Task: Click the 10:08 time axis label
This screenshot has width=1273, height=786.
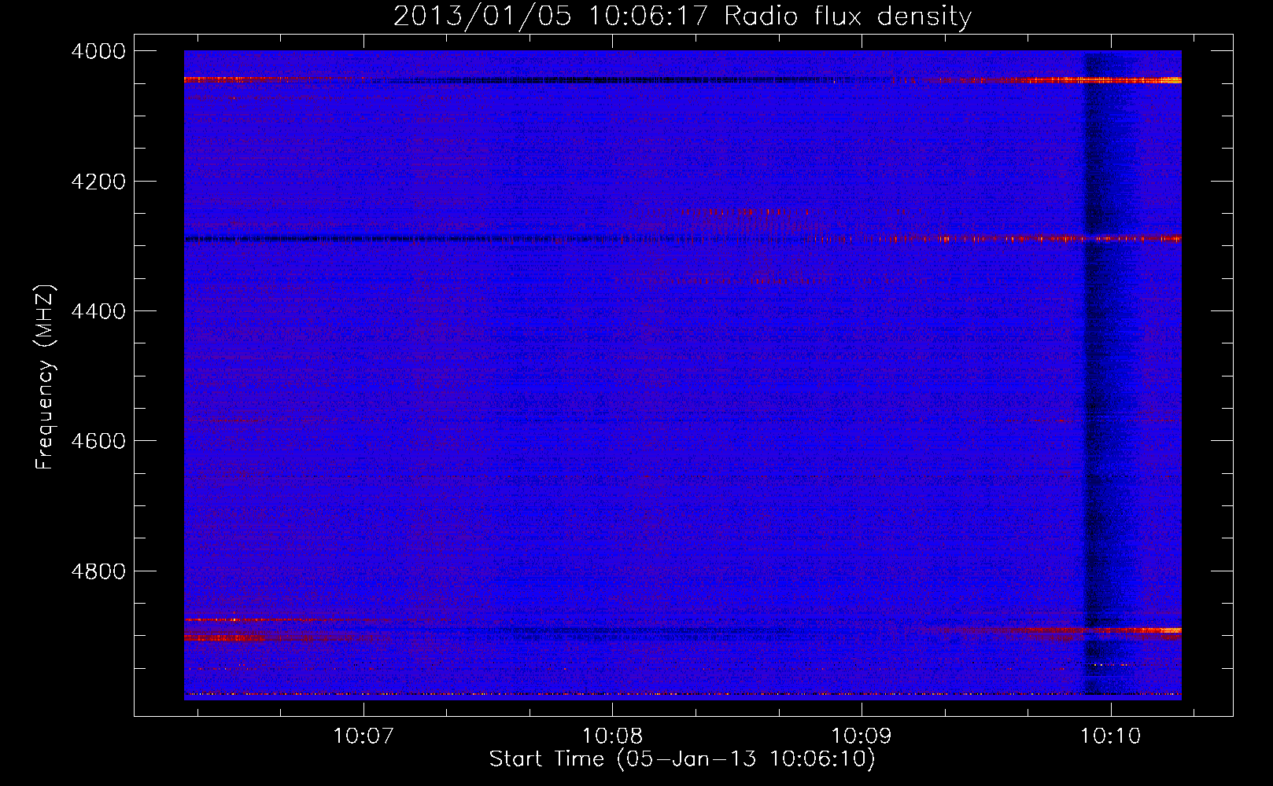Action: click(612, 736)
